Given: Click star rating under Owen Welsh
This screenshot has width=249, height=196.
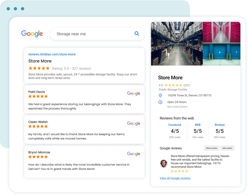Looking at the screenshot, I should (x=38, y=126).
